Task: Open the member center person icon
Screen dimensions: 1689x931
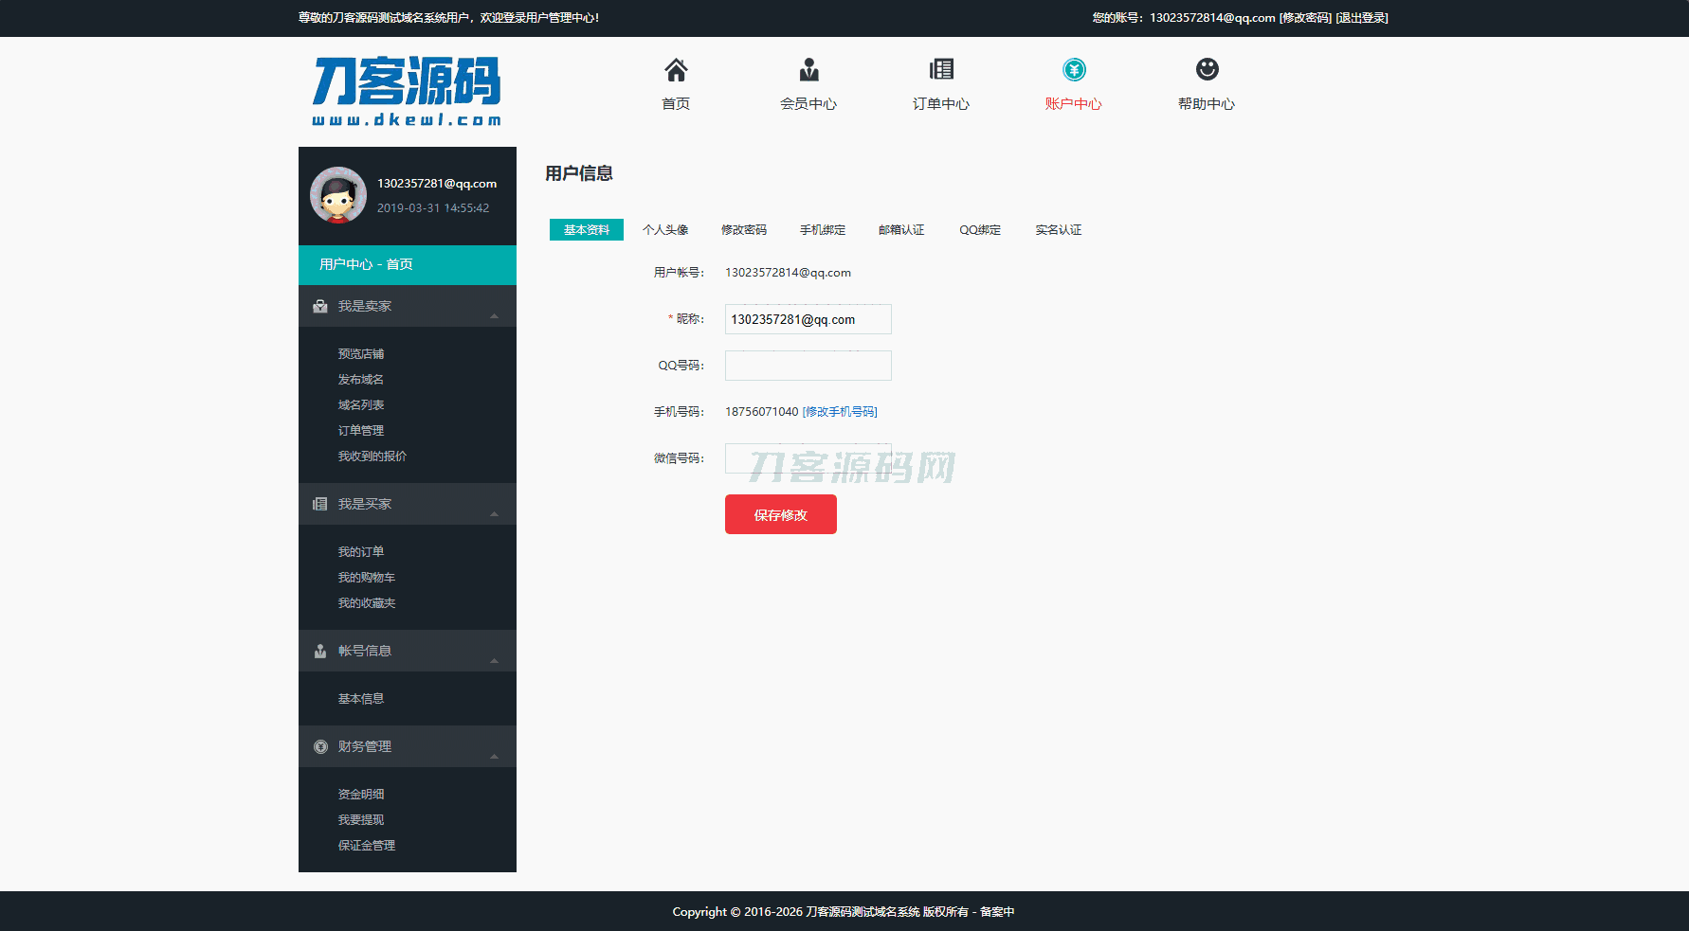Action: (808, 70)
